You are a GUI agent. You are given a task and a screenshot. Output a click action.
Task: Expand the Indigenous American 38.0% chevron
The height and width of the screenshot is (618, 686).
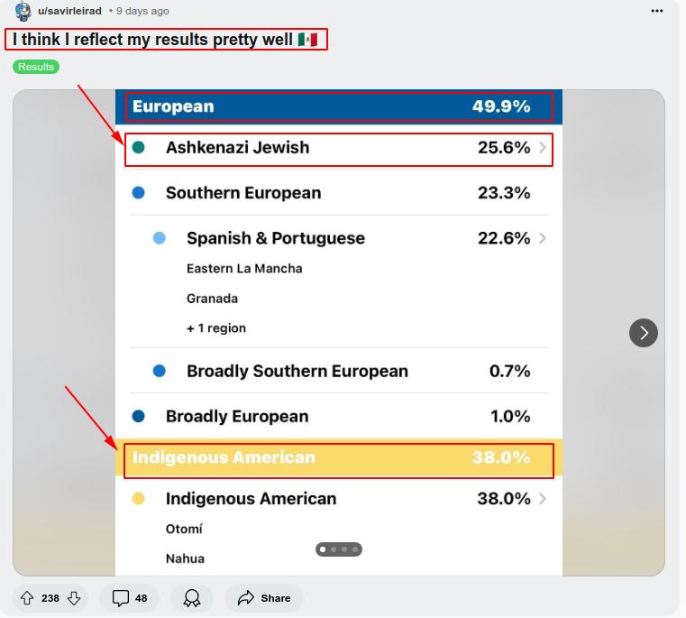coord(543,499)
